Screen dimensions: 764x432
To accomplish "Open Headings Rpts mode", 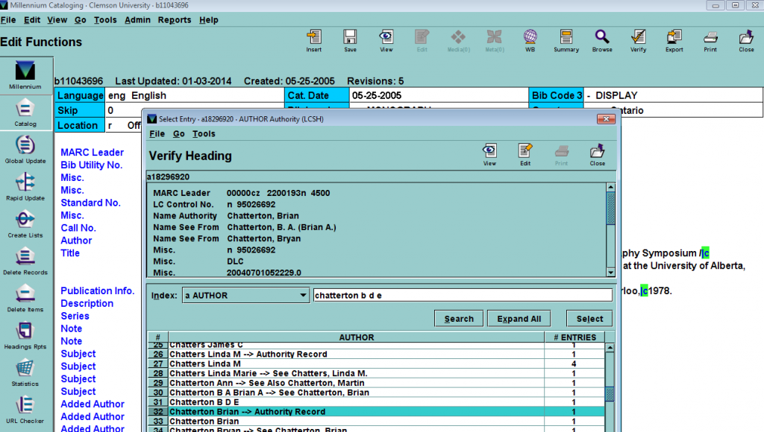I will [25, 336].
